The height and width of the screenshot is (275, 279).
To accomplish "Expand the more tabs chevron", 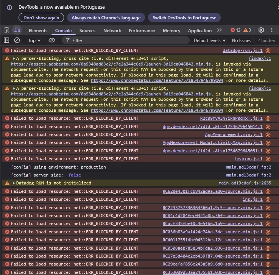I will coord(220,30).
